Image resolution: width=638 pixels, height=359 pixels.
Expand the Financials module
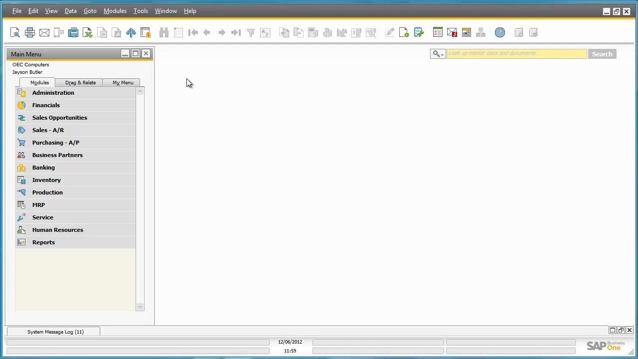pyautogui.click(x=75, y=105)
